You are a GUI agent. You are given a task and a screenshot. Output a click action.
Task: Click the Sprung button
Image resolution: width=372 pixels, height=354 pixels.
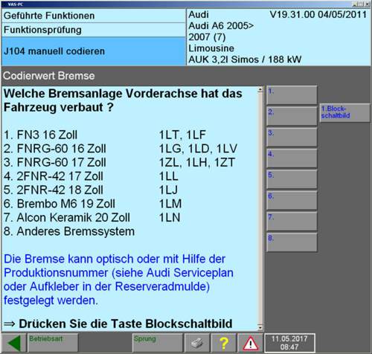pos(158,343)
